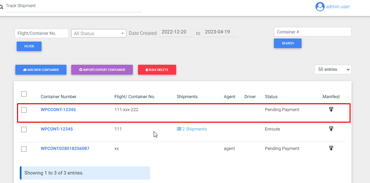Click IMPORT/EXPORT CONTAINER button
This screenshot has width=370, height=183.
102,70
